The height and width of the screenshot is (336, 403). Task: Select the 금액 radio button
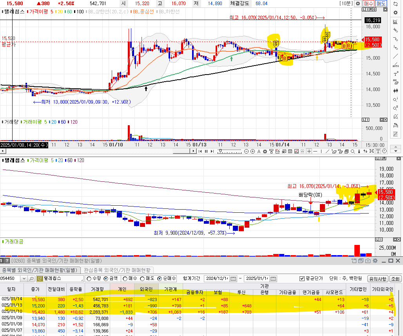106,279
